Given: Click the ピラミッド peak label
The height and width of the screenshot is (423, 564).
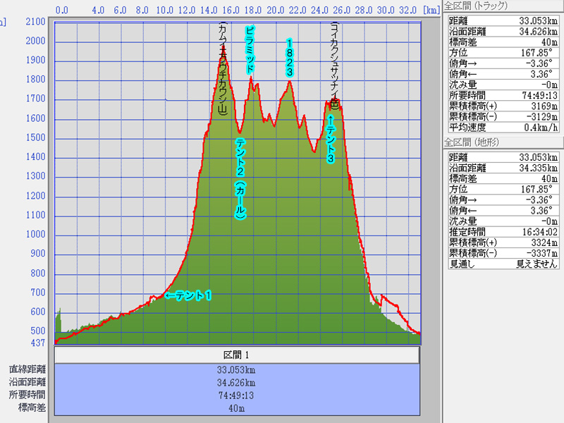Looking at the screenshot, I should 250,51.
